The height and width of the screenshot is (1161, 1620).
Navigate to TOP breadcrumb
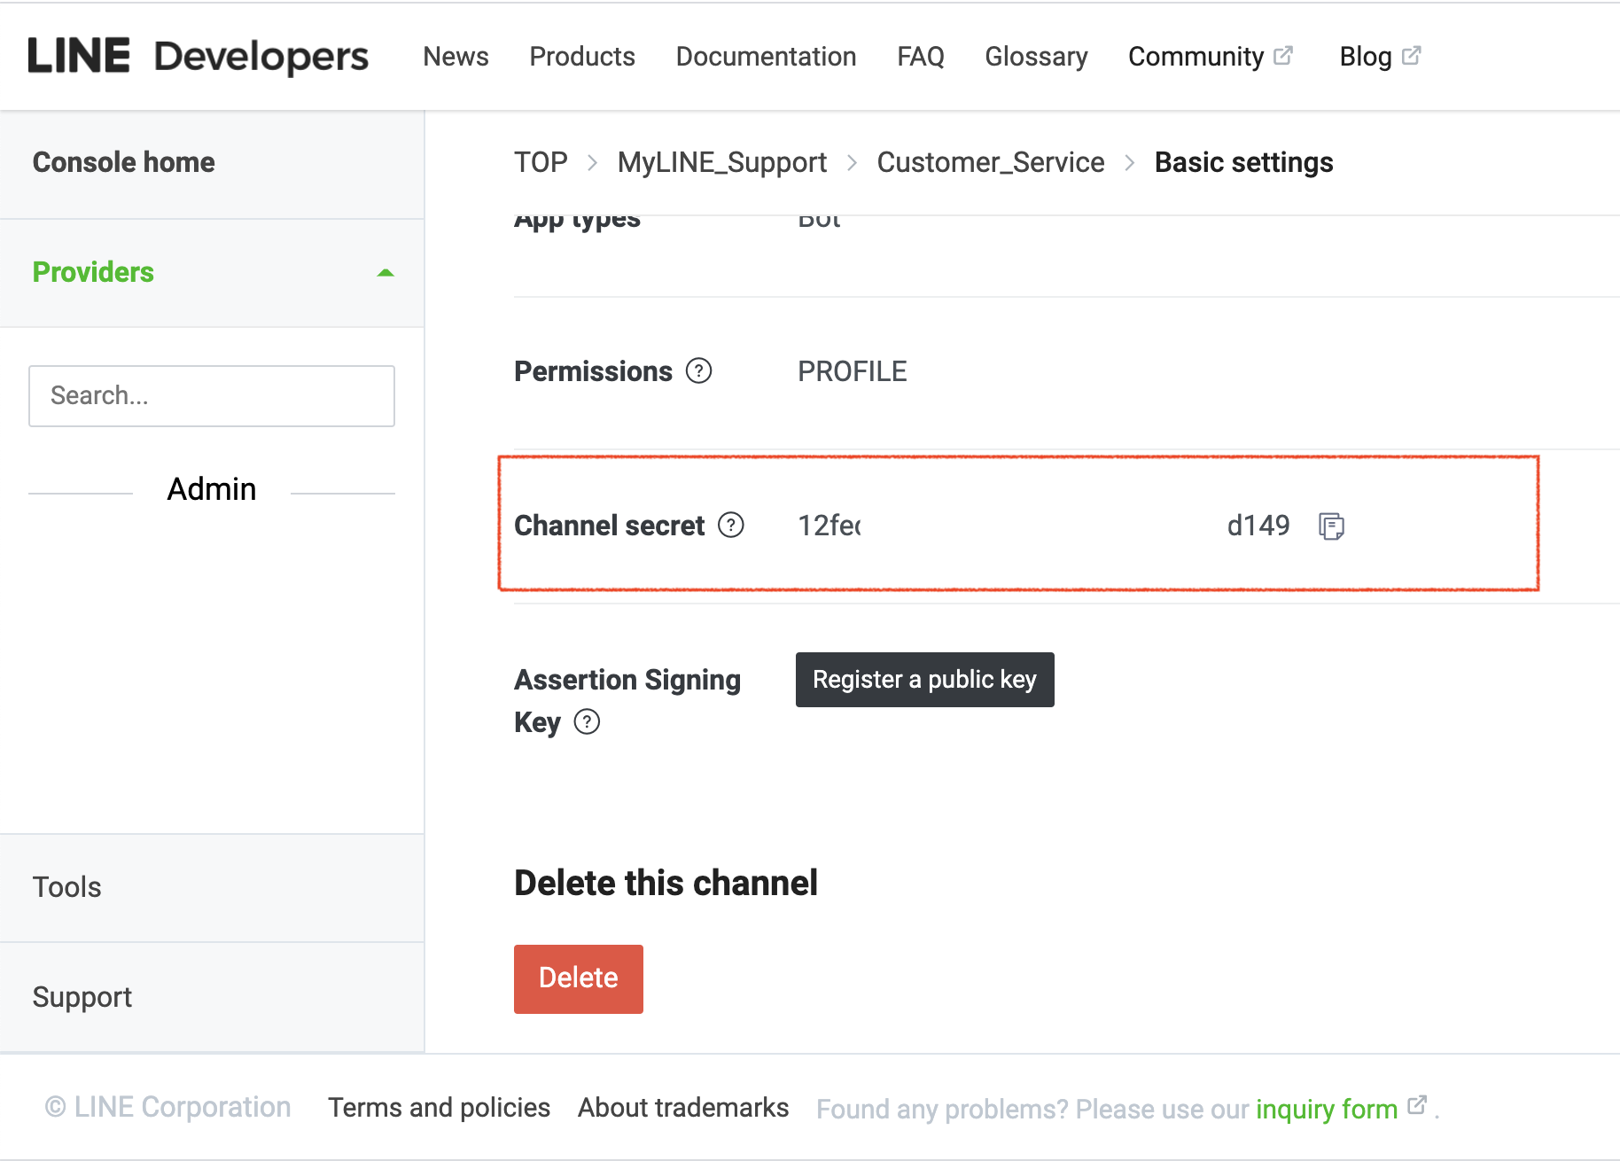541,162
